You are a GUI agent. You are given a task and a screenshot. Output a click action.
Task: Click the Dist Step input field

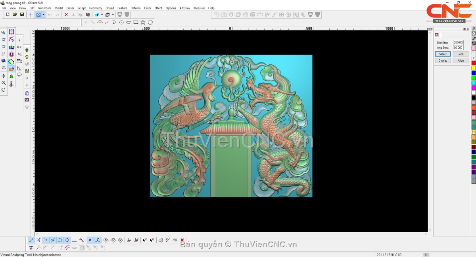point(458,42)
